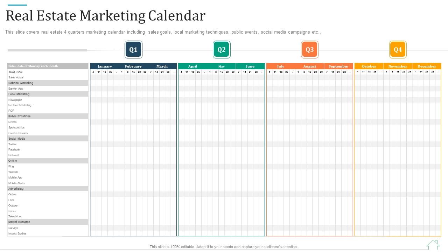The width and height of the screenshot is (448, 252).
Task: Click the Impact Studies row label
Action: point(17,233)
